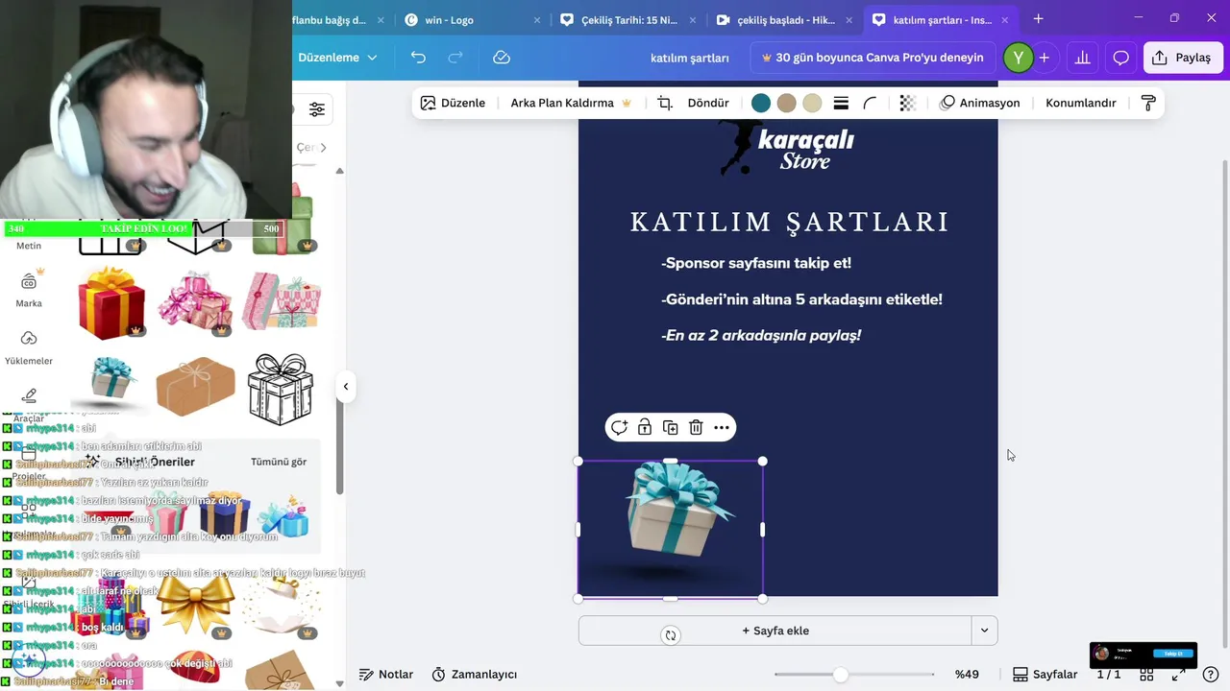1230x691 pixels.
Task: Pick the light beige color swatch
Action: (x=812, y=103)
